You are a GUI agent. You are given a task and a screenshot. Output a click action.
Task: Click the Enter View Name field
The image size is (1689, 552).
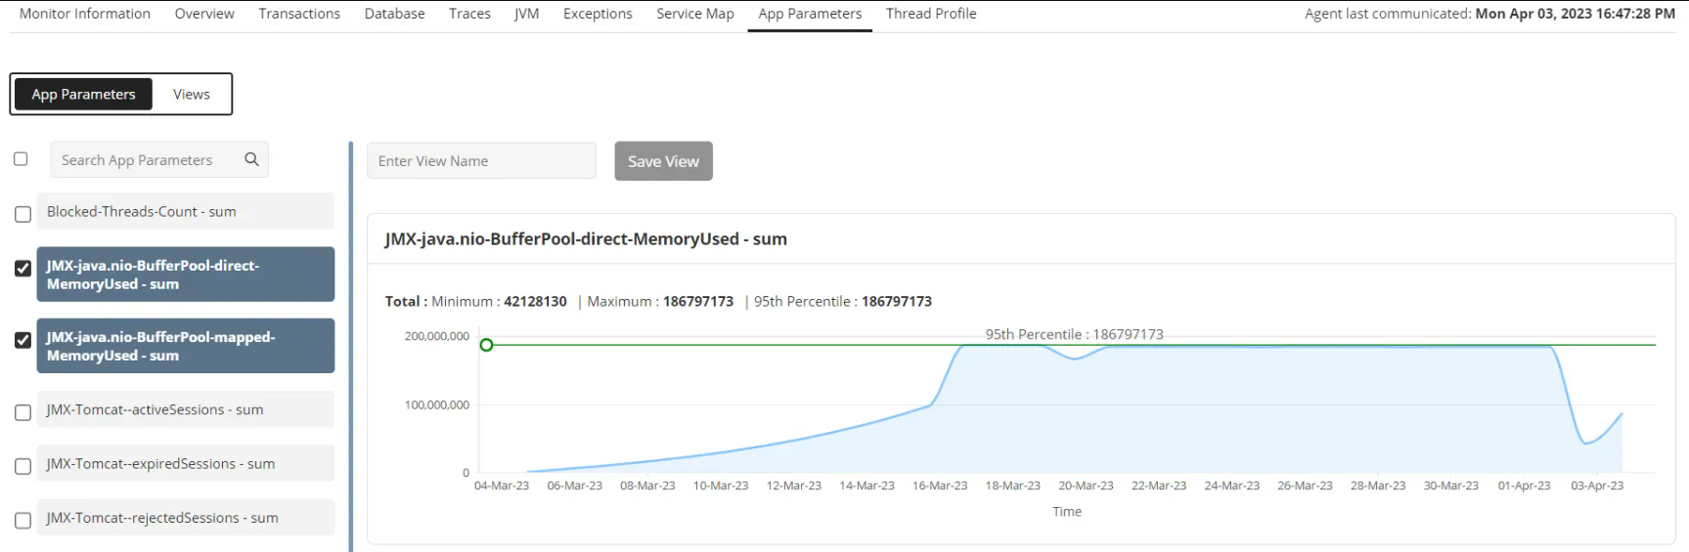tap(481, 160)
